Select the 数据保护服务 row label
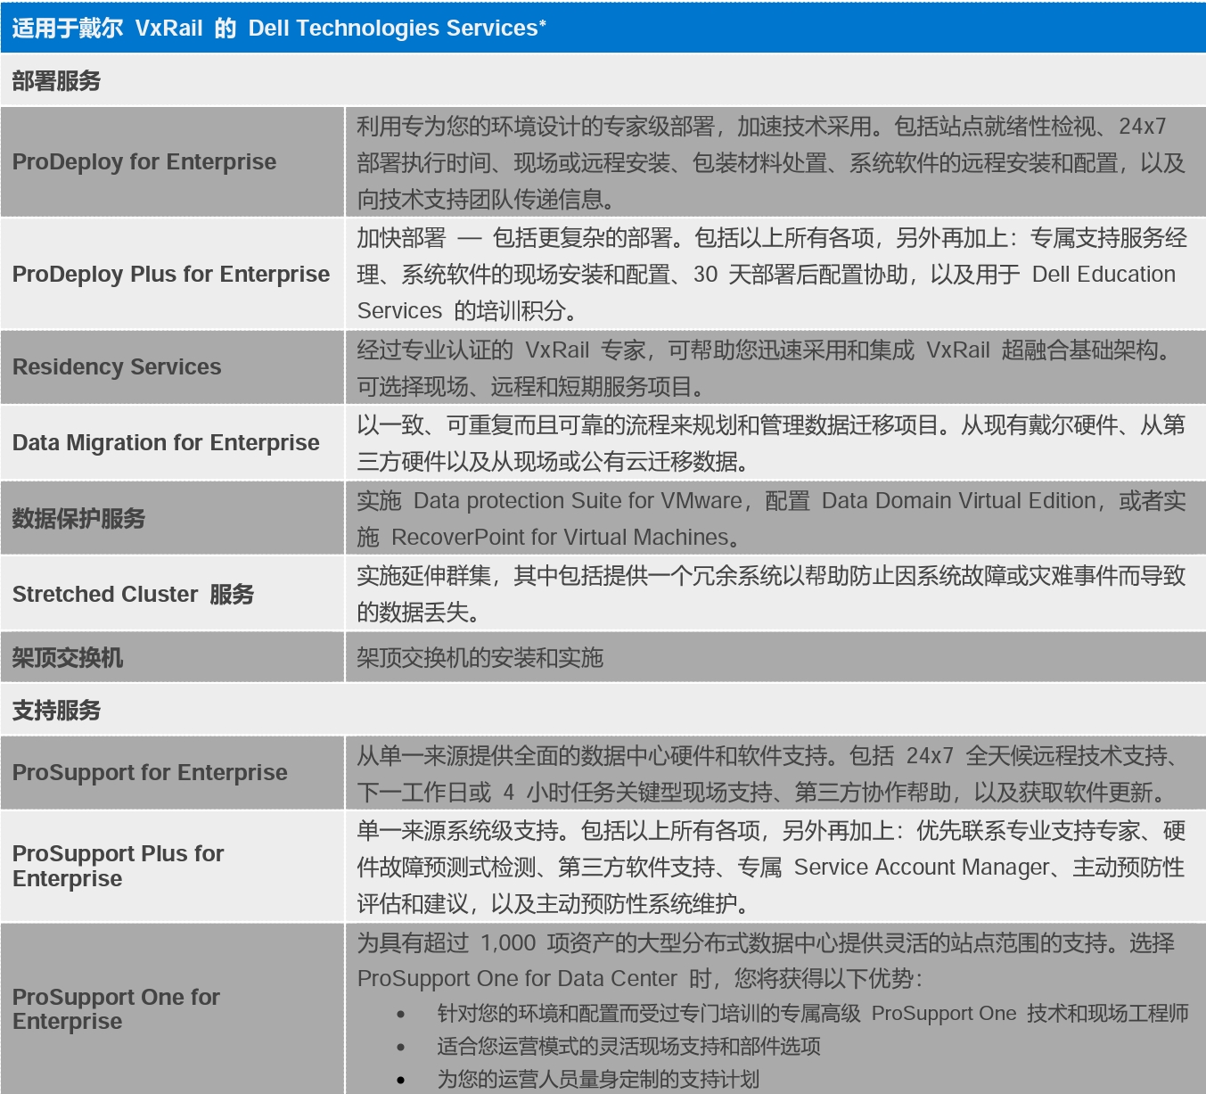This screenshot has height=1094, width=1206. [78, 518]
